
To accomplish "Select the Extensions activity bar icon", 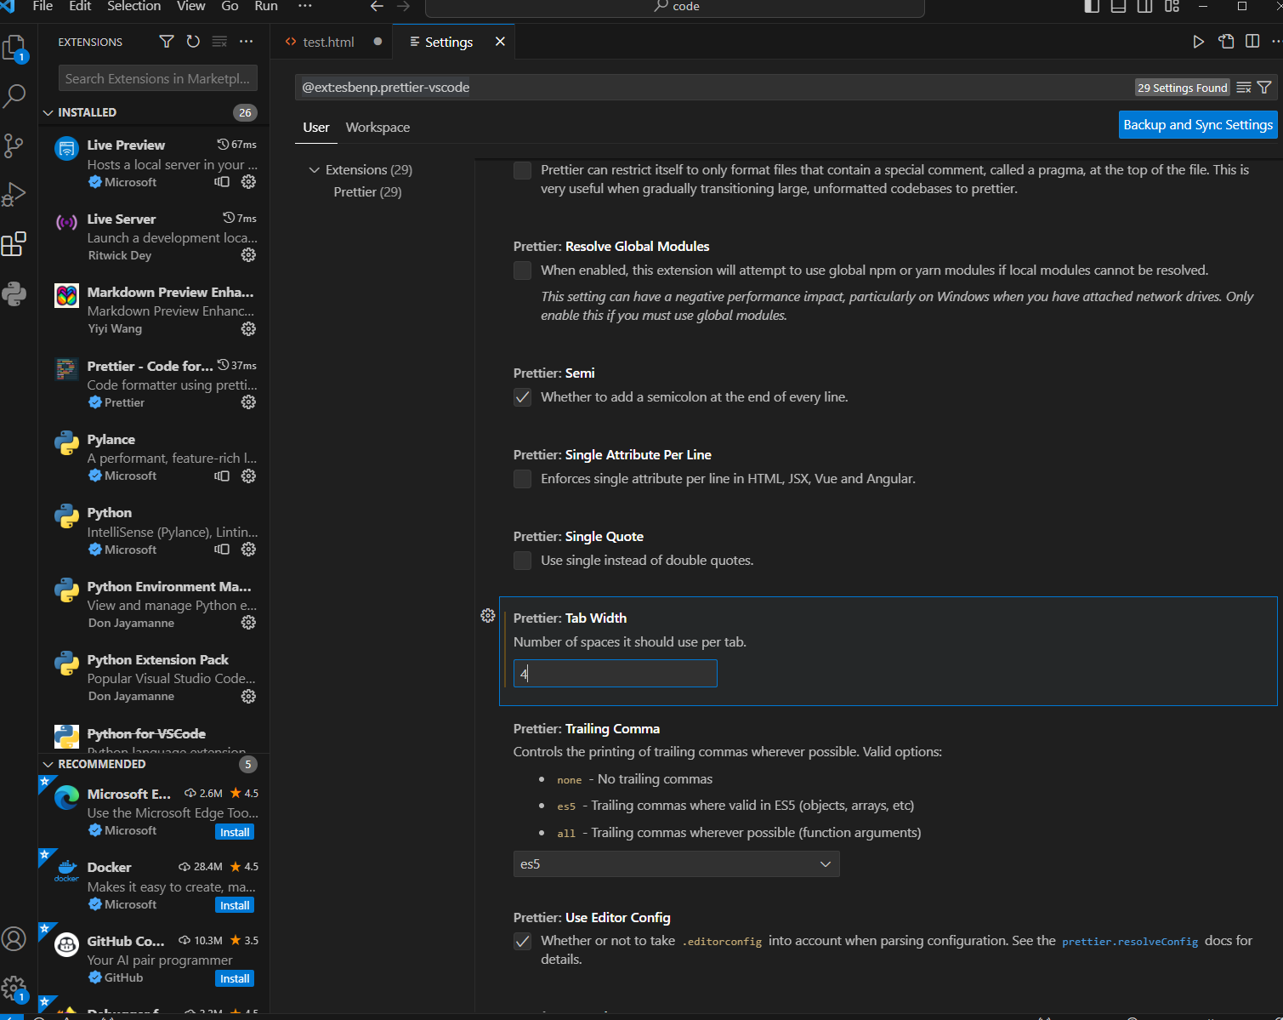I will click(14, 244).
